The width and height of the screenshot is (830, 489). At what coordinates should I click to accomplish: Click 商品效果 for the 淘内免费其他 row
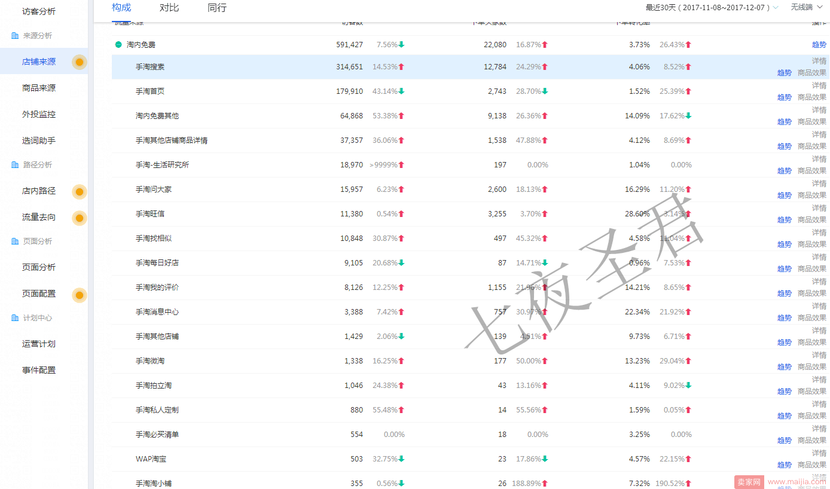(812, 122)
